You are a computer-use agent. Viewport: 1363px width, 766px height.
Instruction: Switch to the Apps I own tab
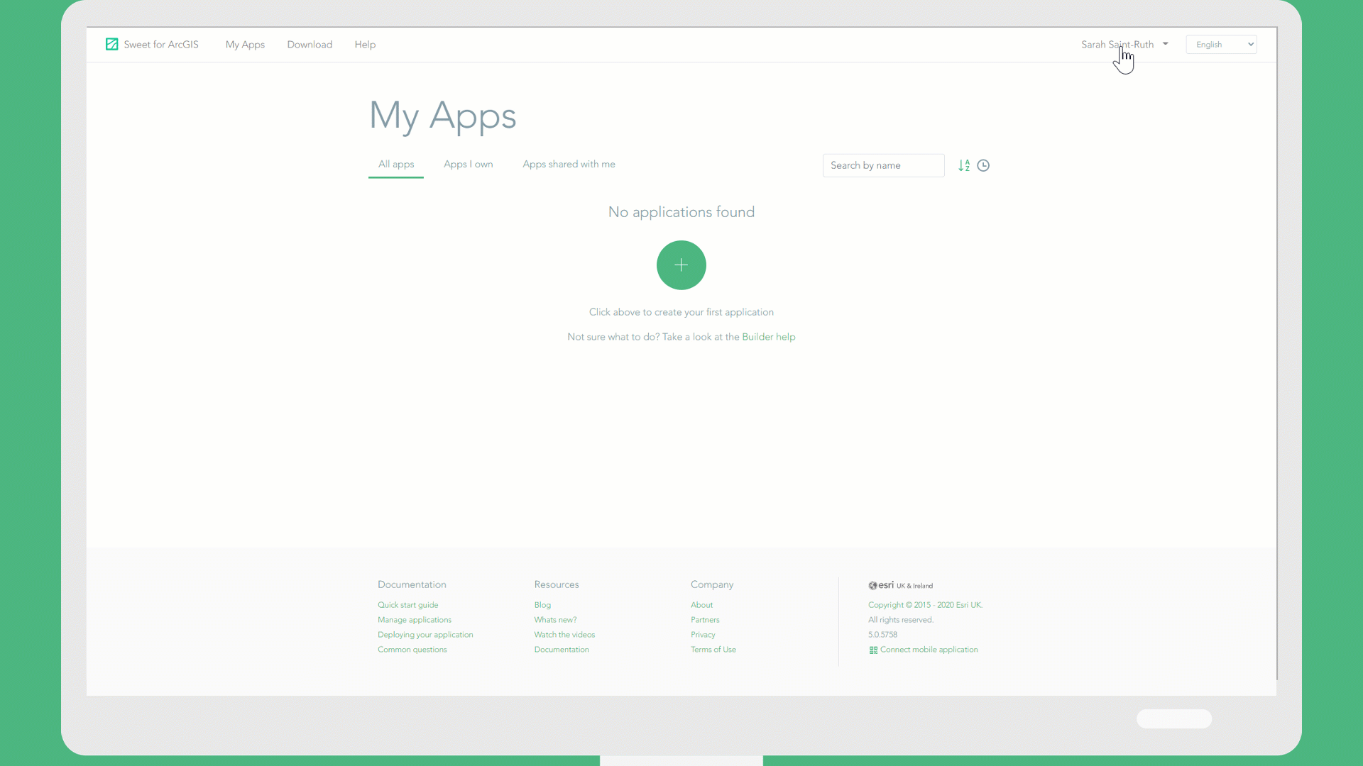click(x=468, y=164)
